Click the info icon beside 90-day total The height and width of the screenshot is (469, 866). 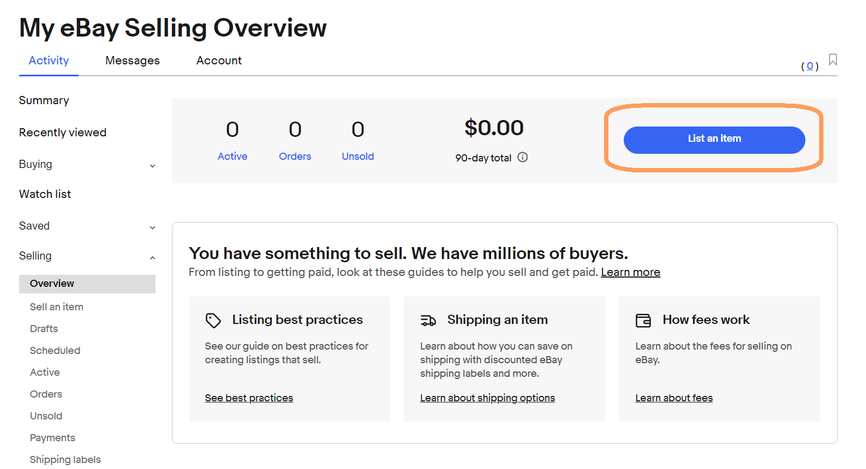523,158
